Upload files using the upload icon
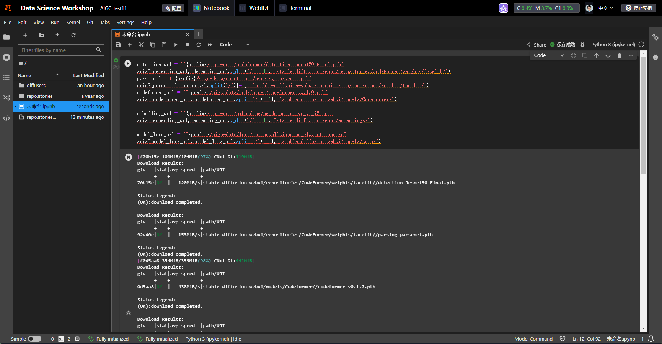 pyautogui.click(x=57, y=35)
